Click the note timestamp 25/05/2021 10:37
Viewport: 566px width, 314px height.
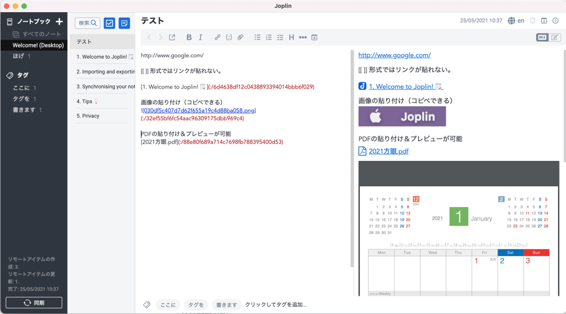tap(481, 21)
